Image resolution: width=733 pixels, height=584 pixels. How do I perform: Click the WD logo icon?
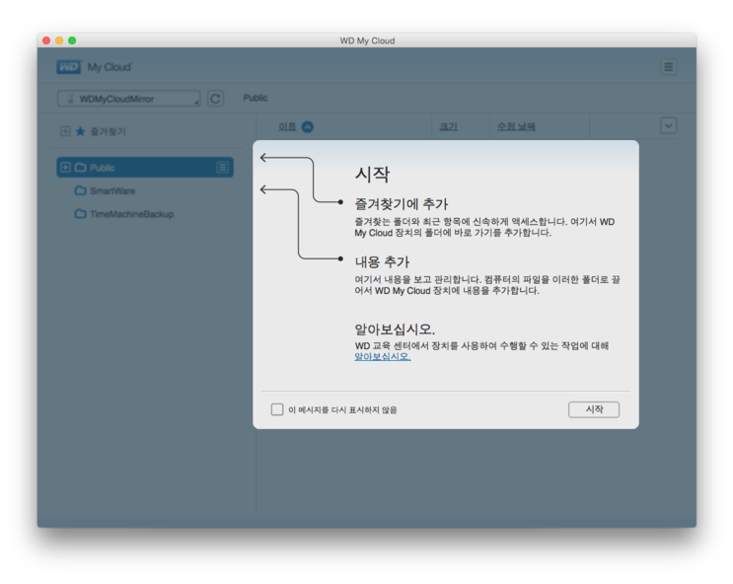(69, 67)
